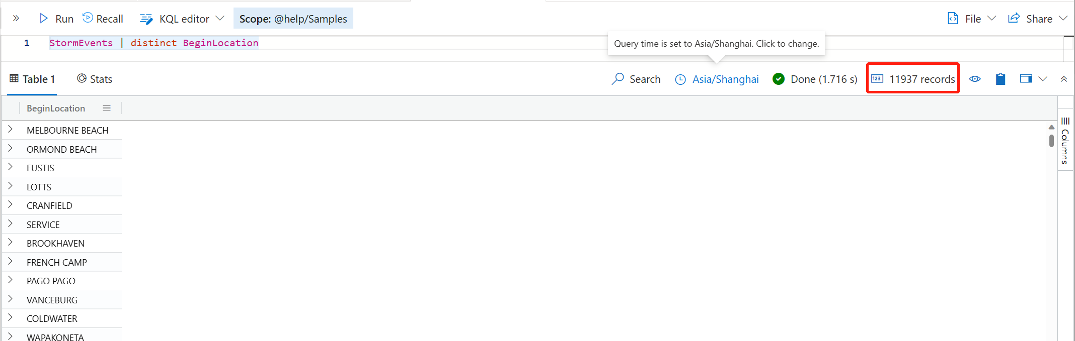Click the clipboard copy results icon
This screenshot has width=1075, height=341.
click(1000, 79)
